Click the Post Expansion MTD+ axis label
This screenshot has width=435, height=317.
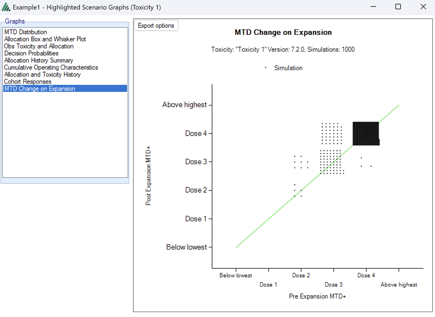[x=148, y=176]
